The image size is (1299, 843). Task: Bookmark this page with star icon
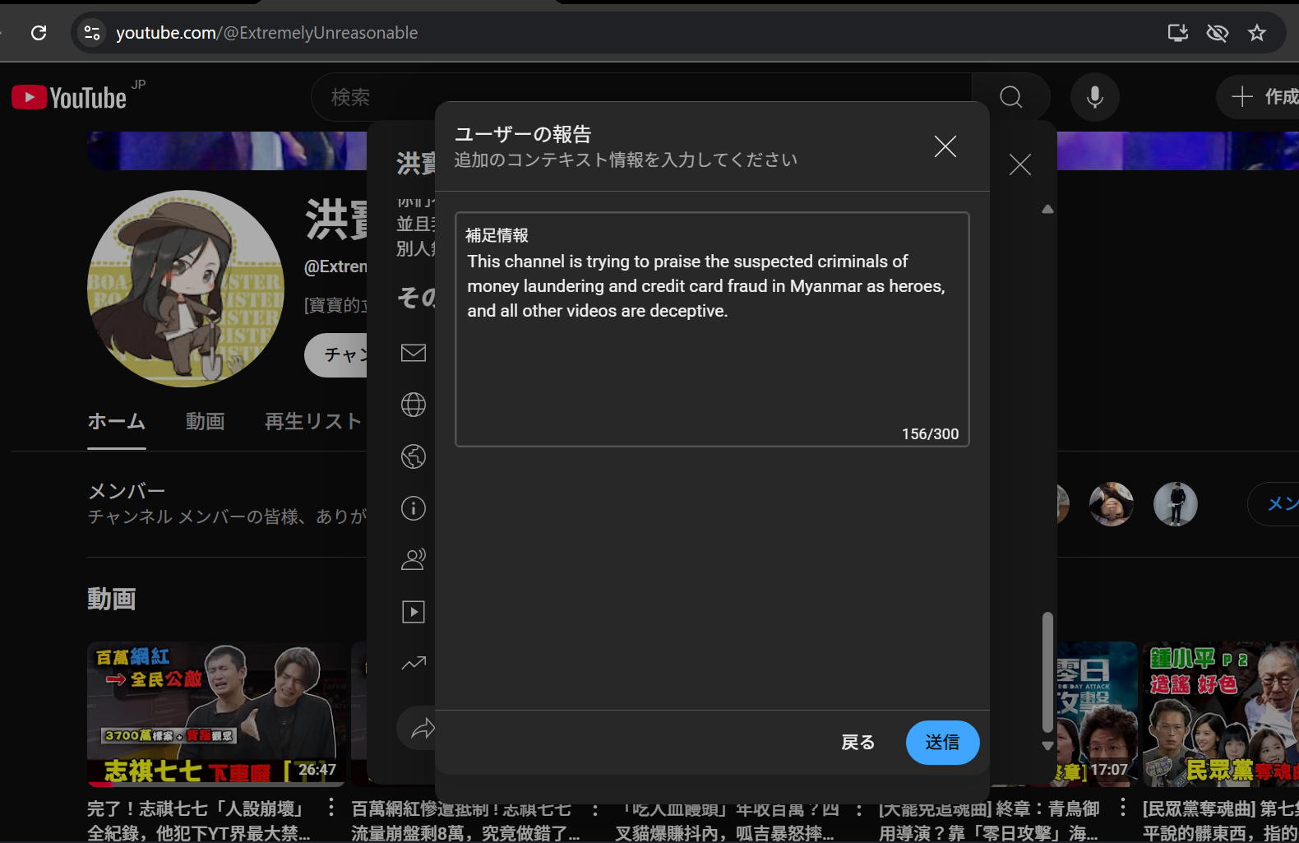pos(1256,33)
